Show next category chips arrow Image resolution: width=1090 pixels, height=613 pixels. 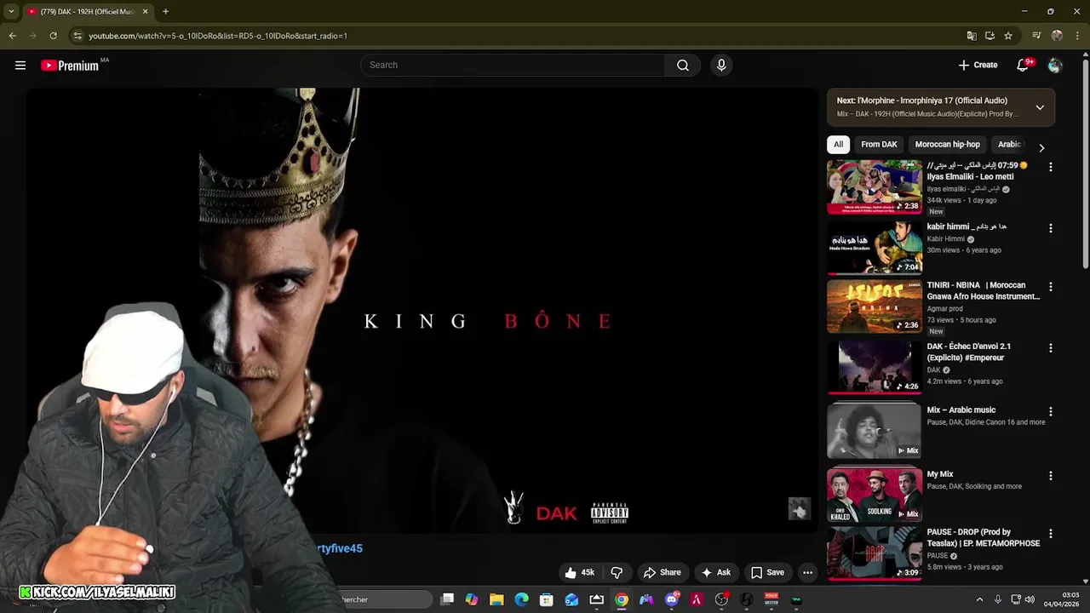tap(1041, 147)
